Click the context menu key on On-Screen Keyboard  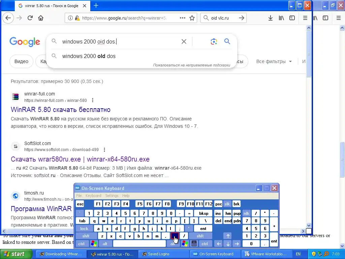[x=194, y=243]
